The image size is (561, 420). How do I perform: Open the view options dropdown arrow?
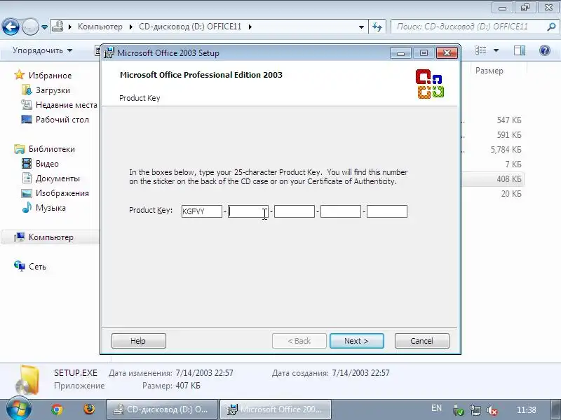(496, 50)
